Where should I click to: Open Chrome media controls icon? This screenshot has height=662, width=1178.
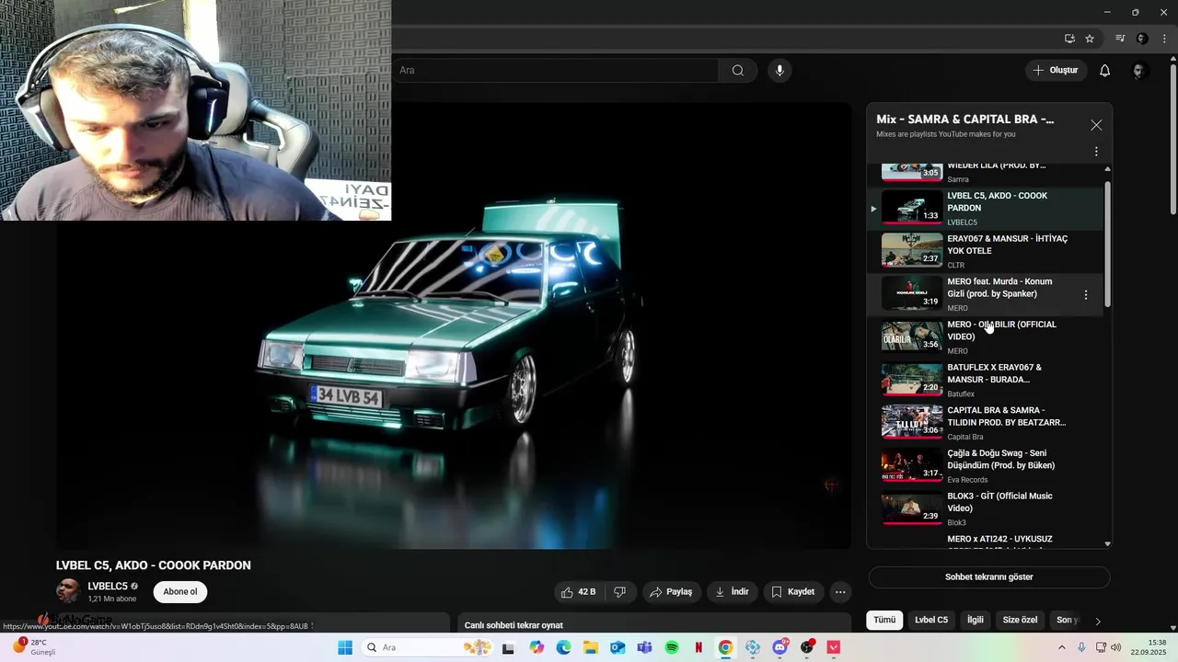click(1120, 39)
